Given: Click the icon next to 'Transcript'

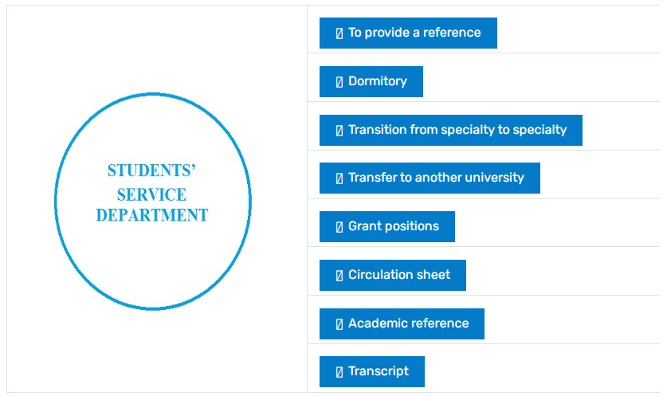Looking at the screenshot, I should coord(339,371).
